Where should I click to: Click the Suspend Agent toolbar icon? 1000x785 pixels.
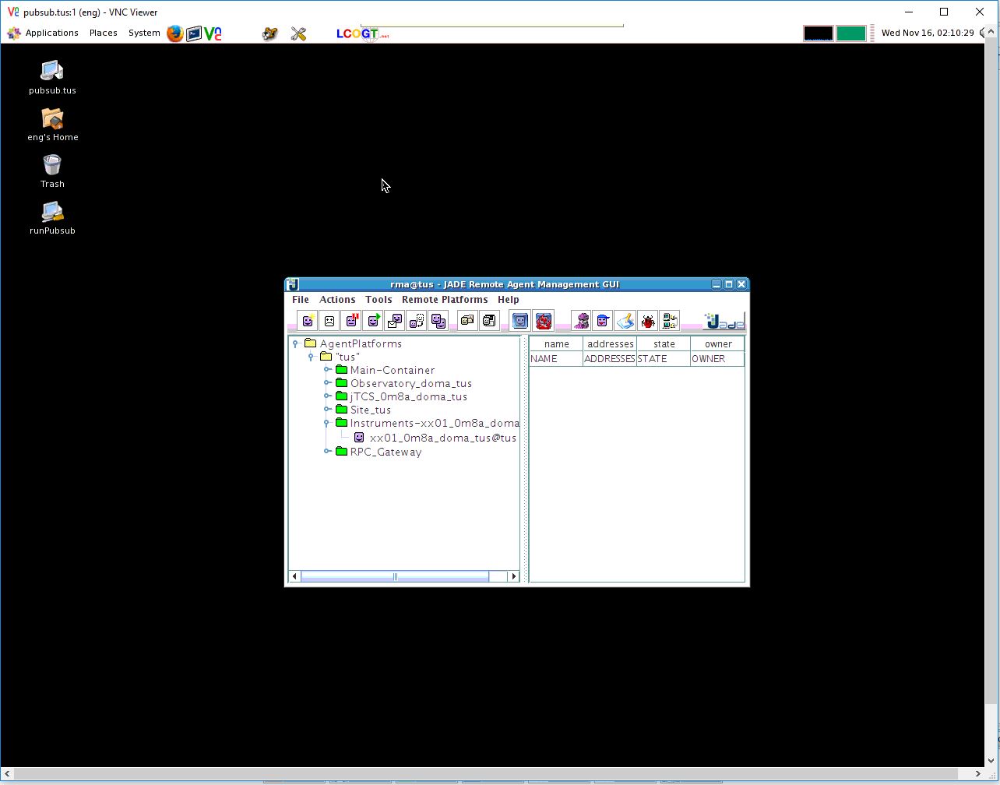tap(351, 321)
